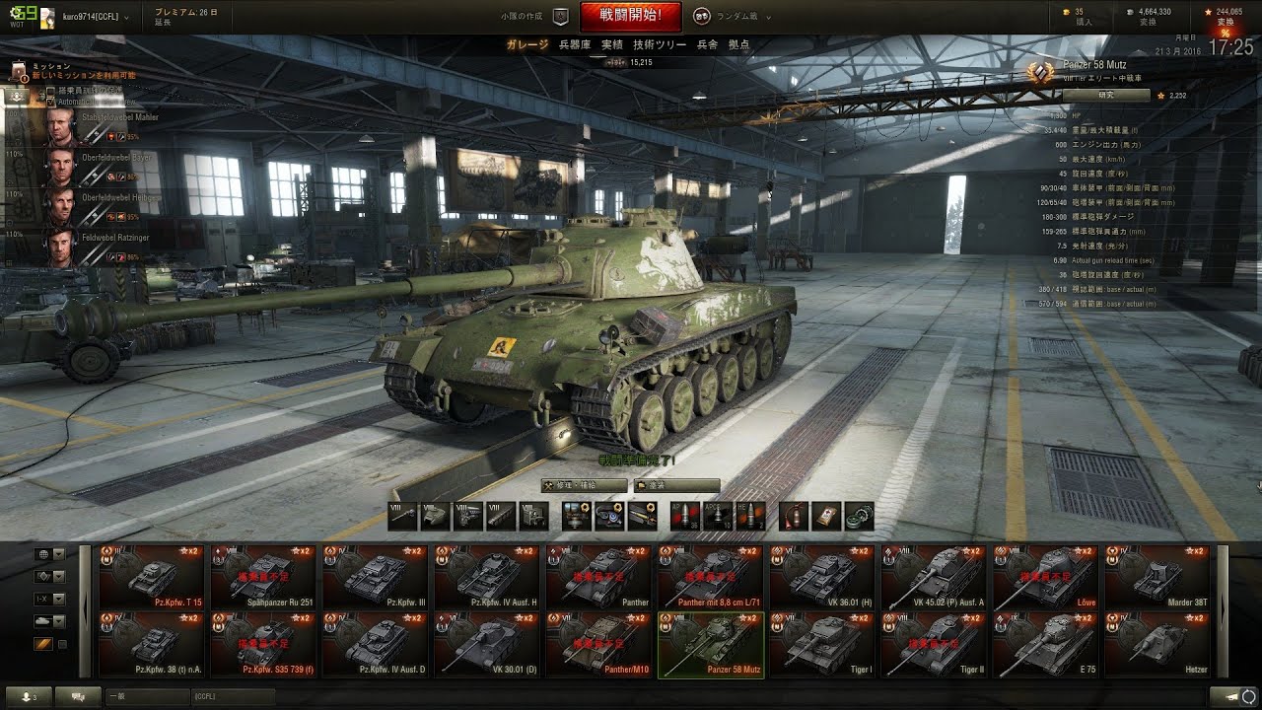Tick the small checkbox beside favorites filter

tap(63, 644)
